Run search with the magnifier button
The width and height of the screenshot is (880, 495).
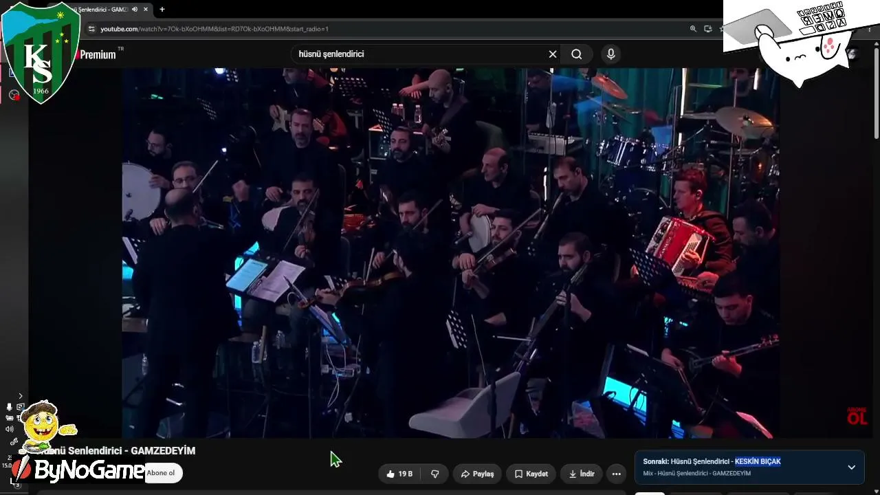577,54
